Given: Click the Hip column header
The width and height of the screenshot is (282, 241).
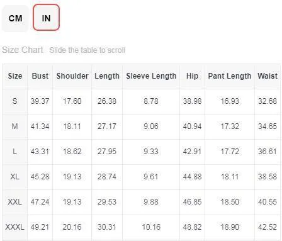Looking at the screenshot, I should click(x=192, y=76).
